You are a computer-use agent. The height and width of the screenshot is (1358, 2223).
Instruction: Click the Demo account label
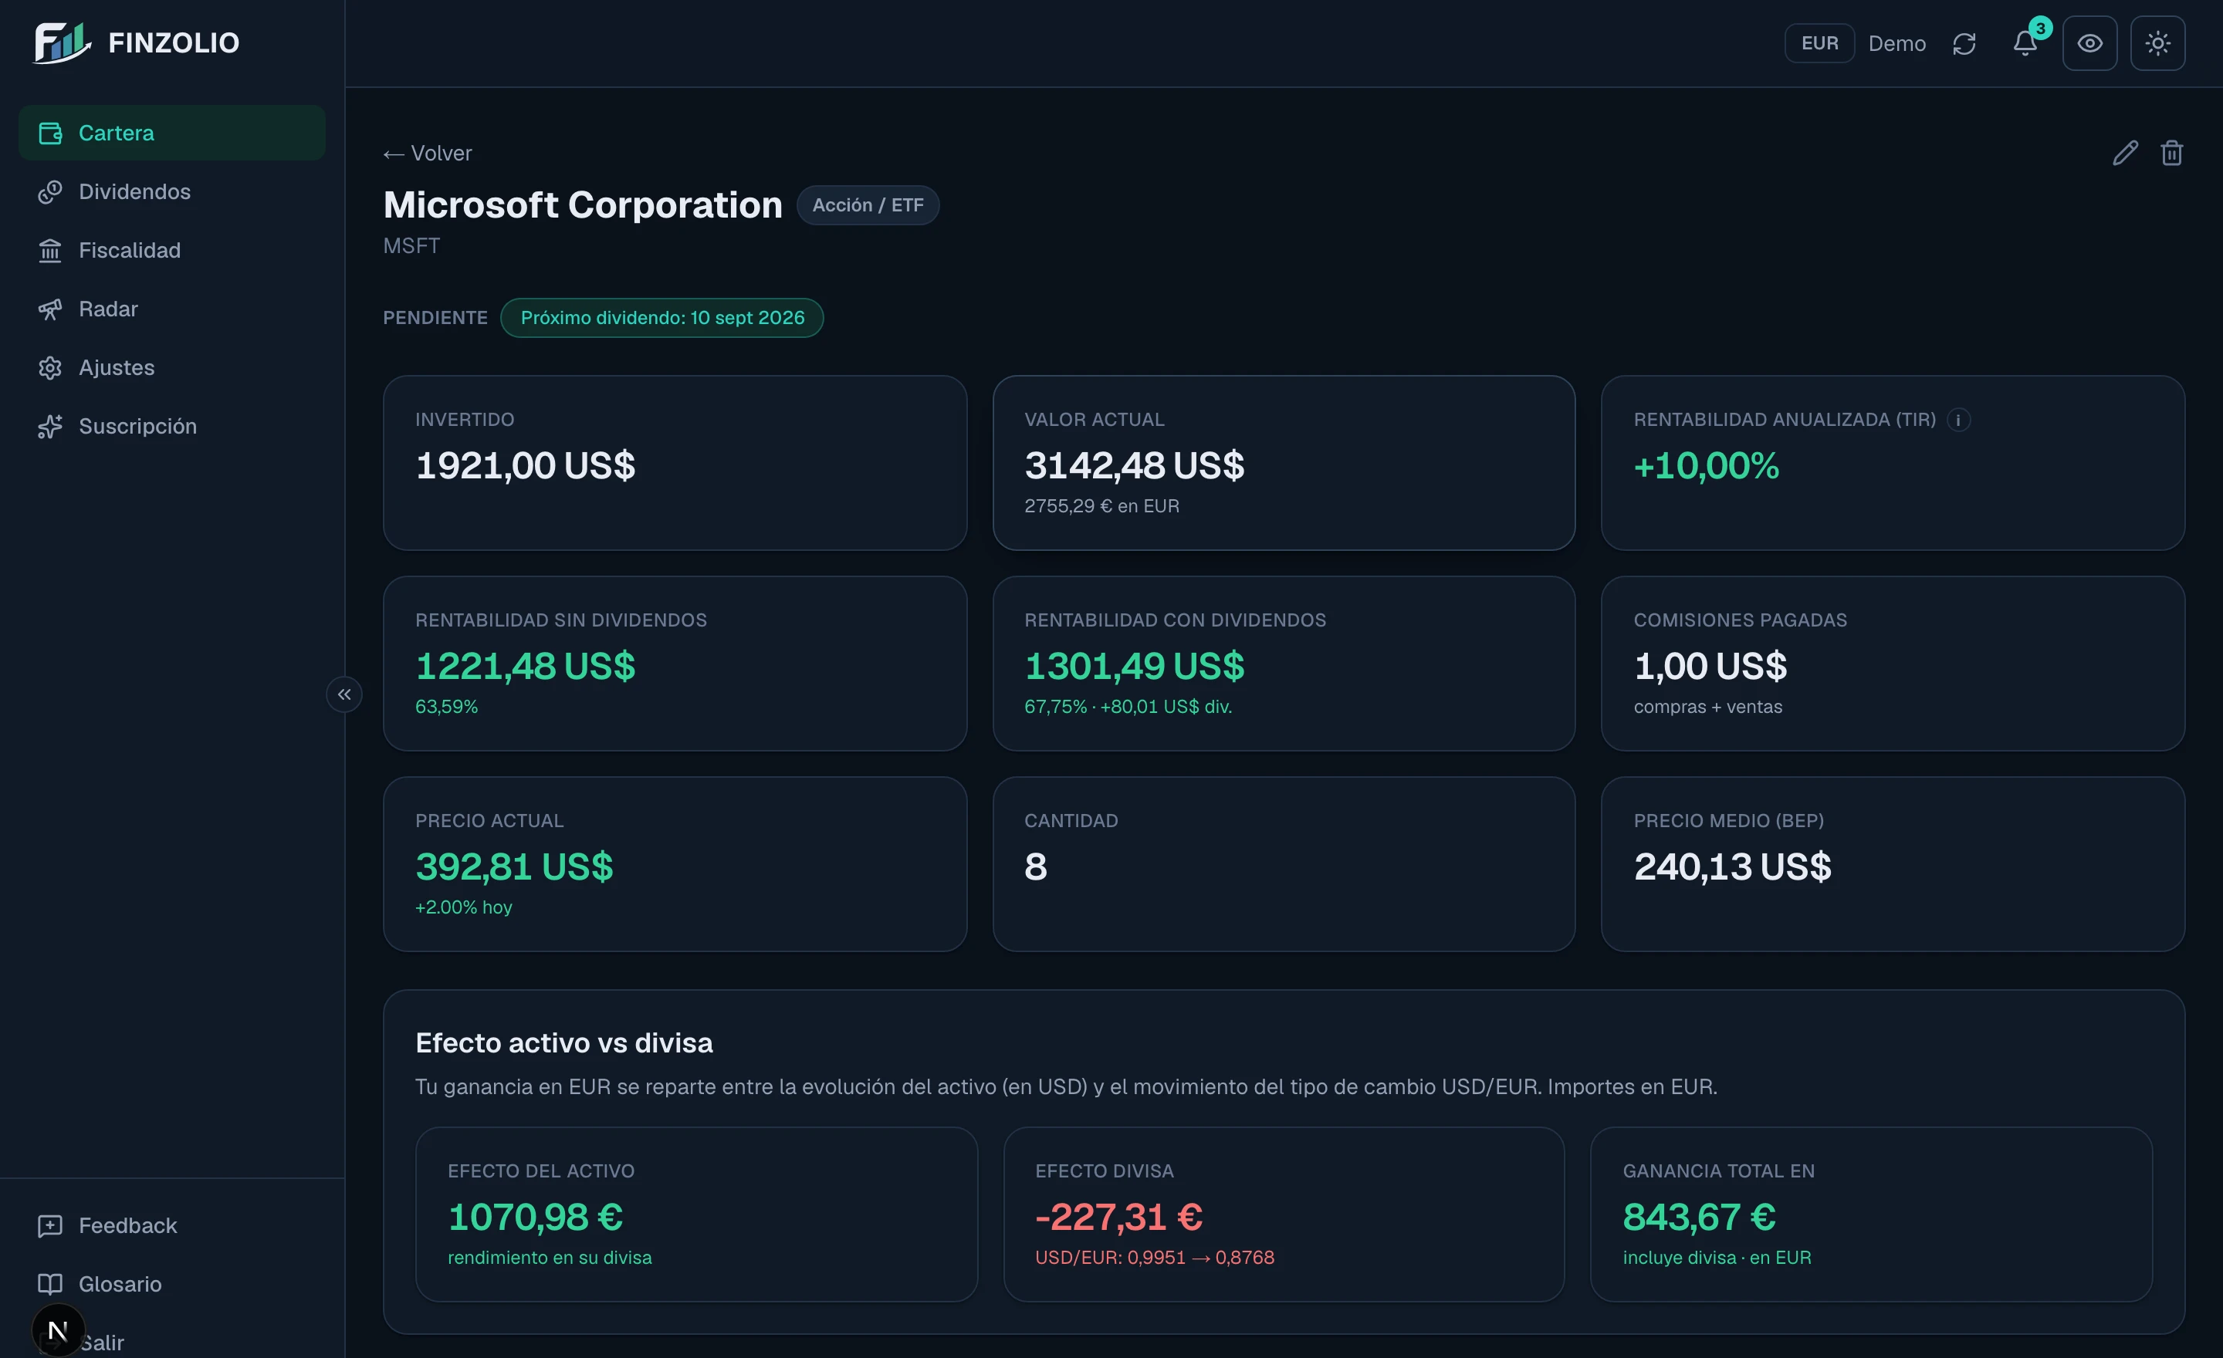[1896, 43]
